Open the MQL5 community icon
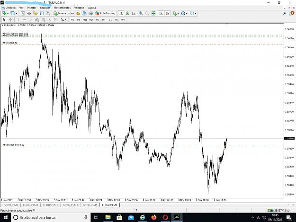Screen dimensions: 296x222 point(84,13)
